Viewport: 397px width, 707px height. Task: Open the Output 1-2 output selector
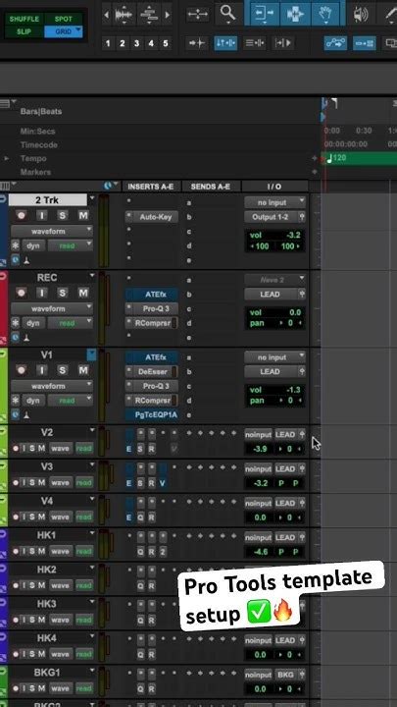click(x=271, y=217)
